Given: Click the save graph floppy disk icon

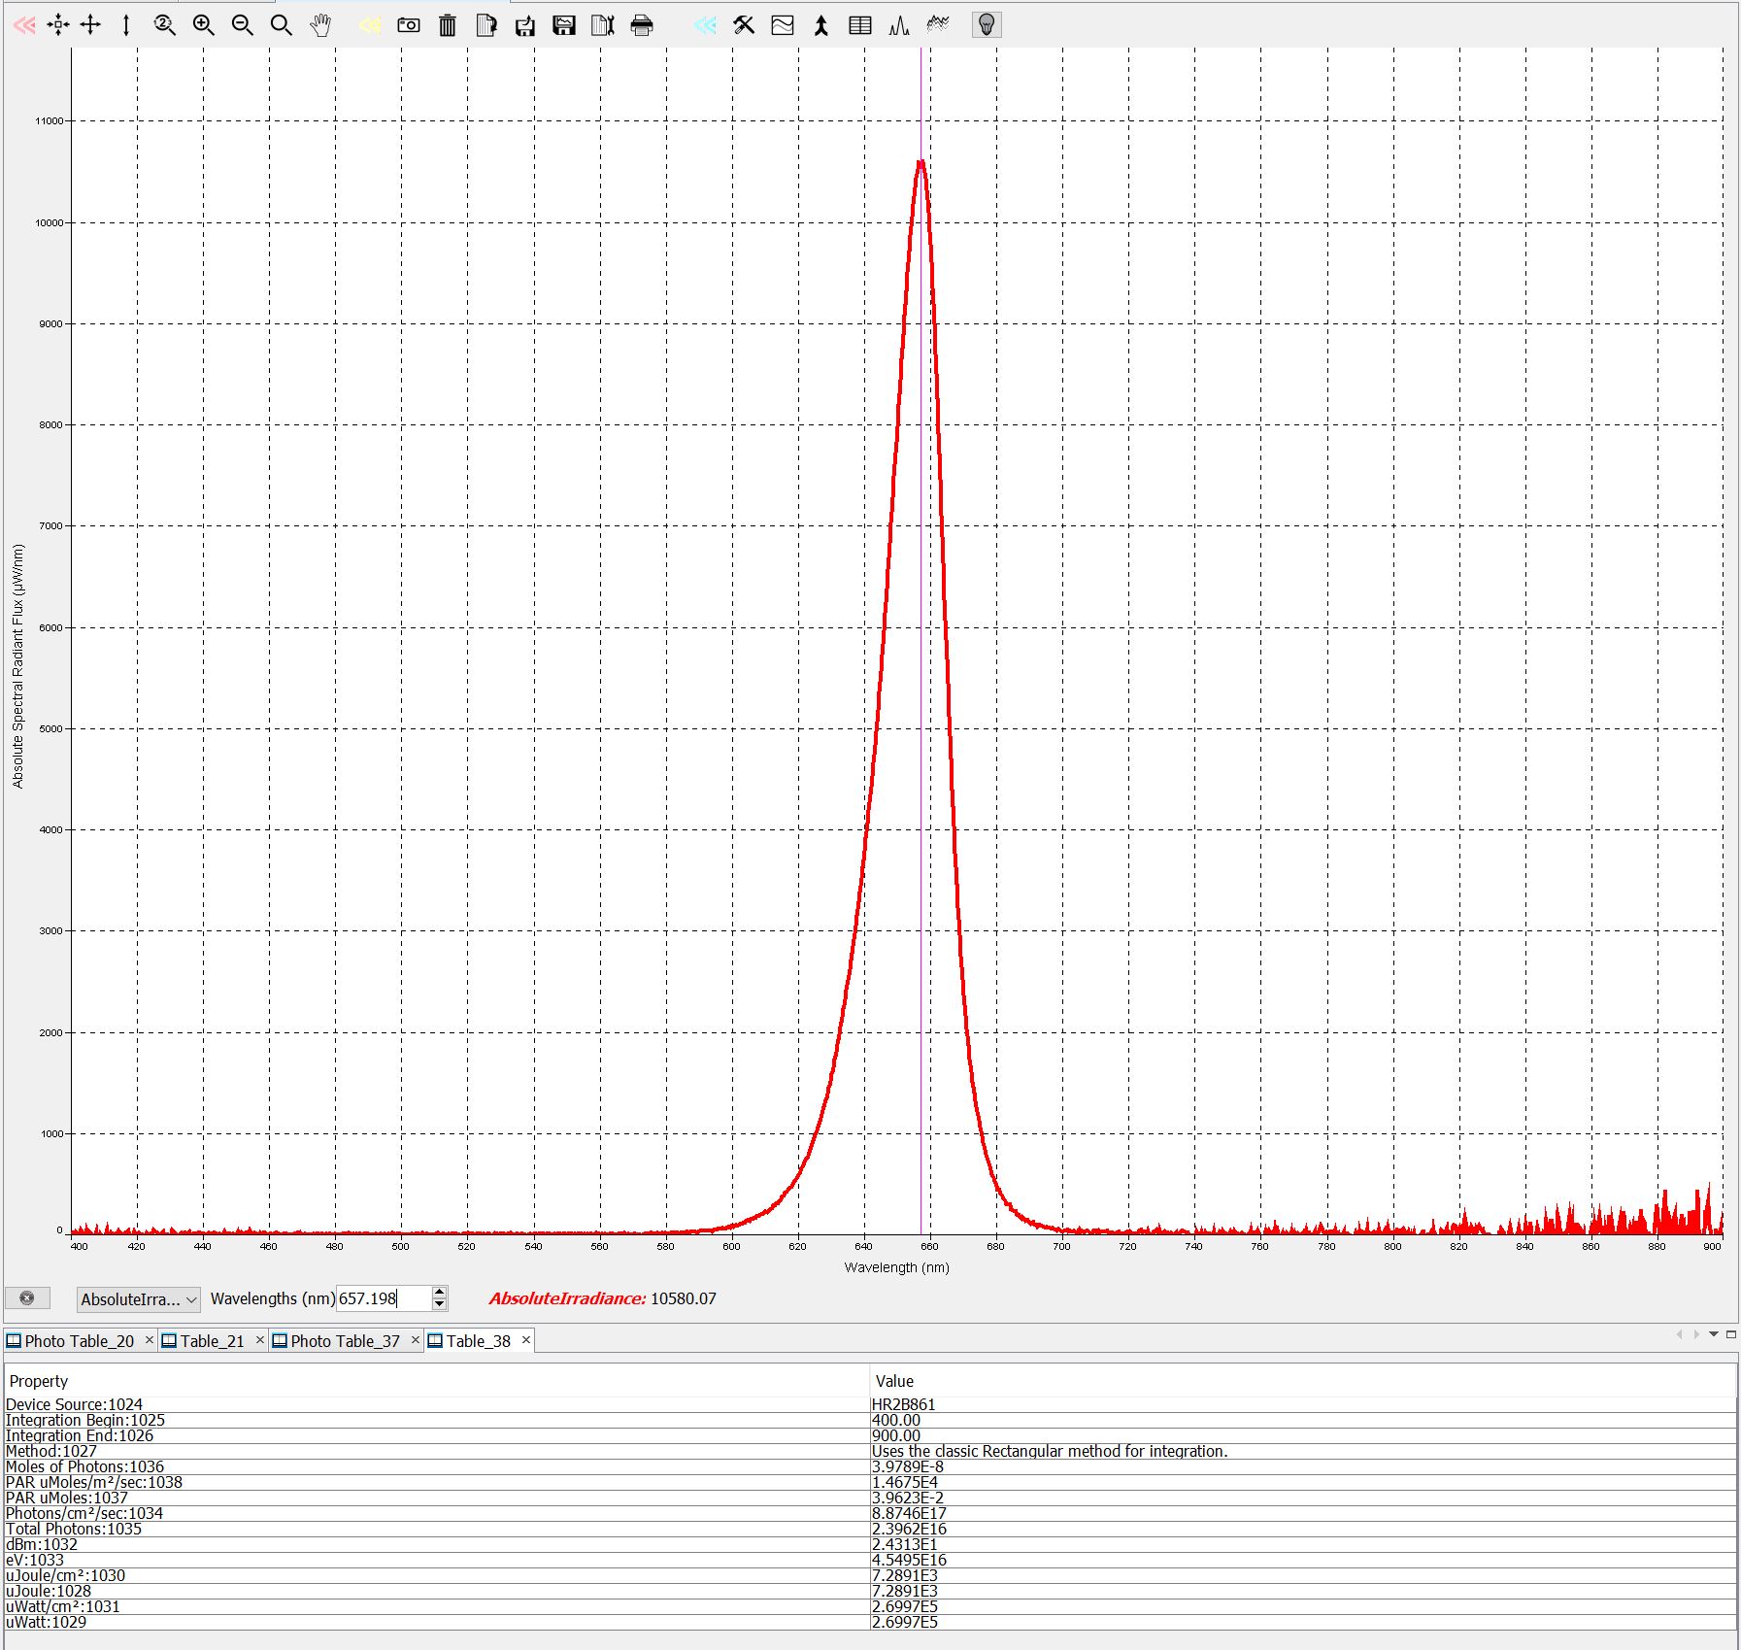Looking at the screenshot, I should 564,25.
